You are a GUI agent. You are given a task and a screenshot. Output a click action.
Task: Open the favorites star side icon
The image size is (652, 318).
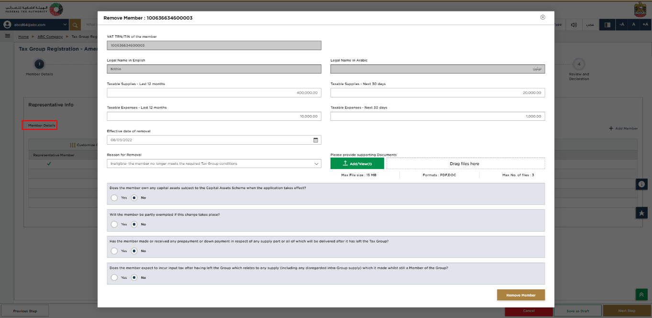coord(641,213)
